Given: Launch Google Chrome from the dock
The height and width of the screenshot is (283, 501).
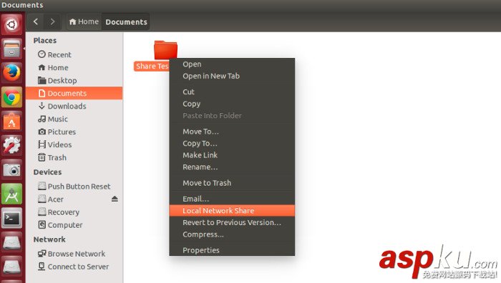Looking at the screenshot, I should coord(11,97).
